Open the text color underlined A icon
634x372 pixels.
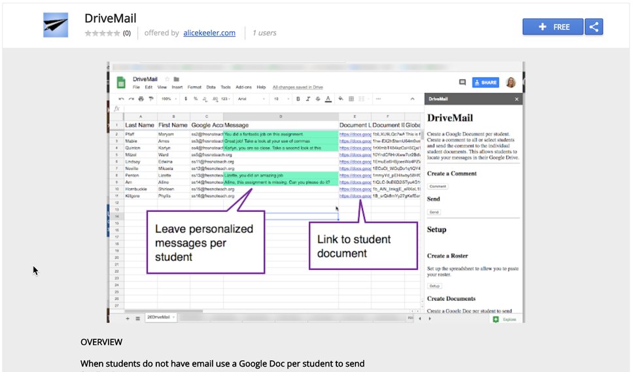pyautogui.click(x=328, y=99)
